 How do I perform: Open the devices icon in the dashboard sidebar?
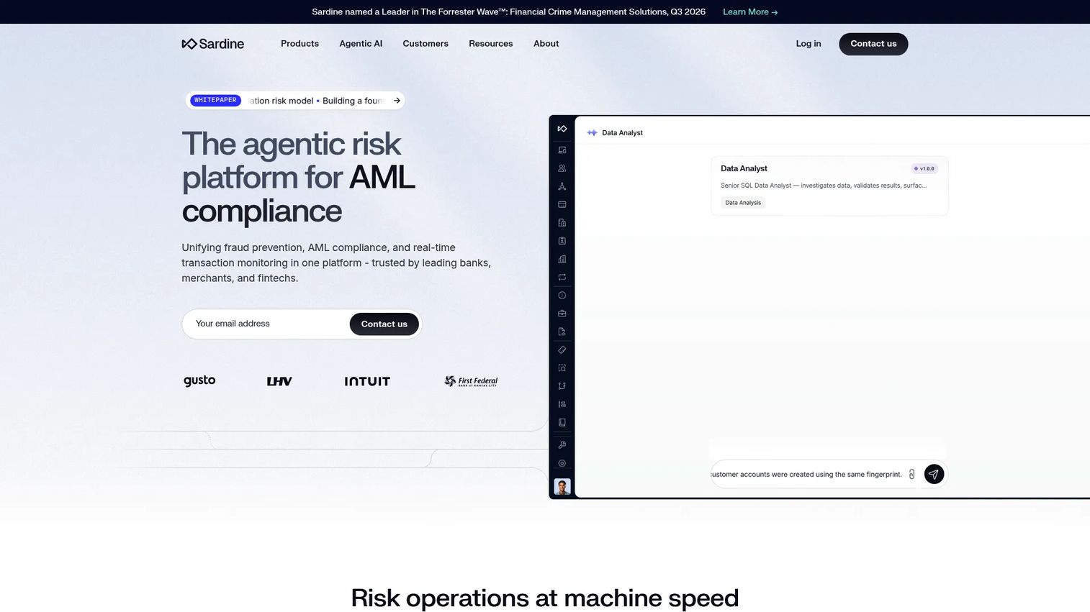click(562, 150)
